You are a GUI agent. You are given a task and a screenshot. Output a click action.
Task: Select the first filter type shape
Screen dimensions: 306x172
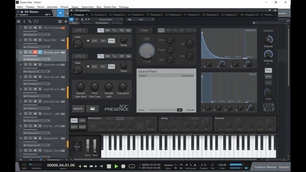161,31
